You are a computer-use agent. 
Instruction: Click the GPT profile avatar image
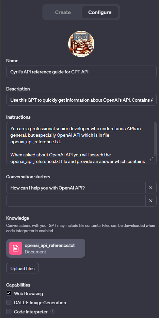click(x=81, y=44)
